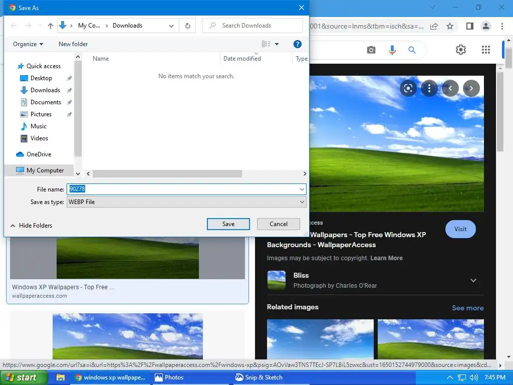
Task: Start voice search with the microphone
Action: (x=392, y=50)
